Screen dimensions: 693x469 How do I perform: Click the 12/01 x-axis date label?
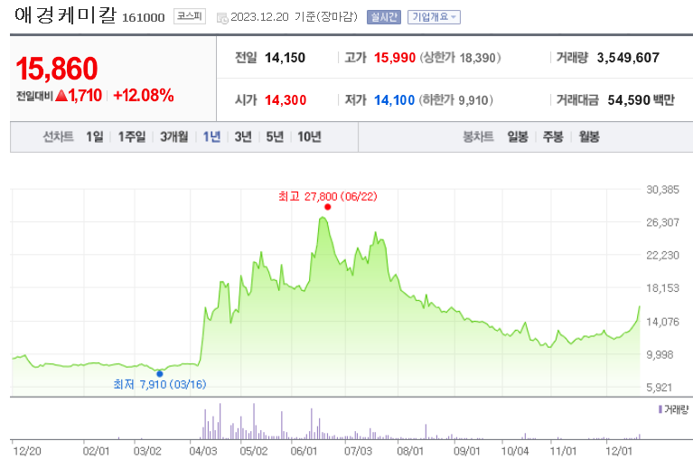point(619,451)
